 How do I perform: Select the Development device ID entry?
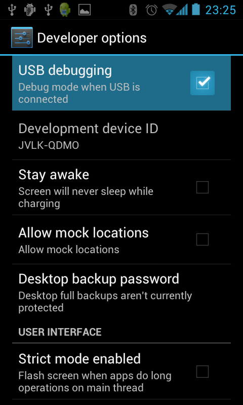(121, 136)
